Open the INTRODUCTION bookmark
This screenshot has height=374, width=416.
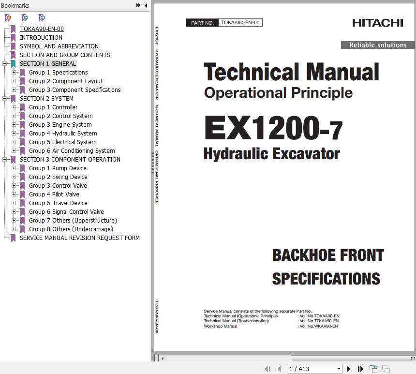pyautogui.click(x=41, y=38)
